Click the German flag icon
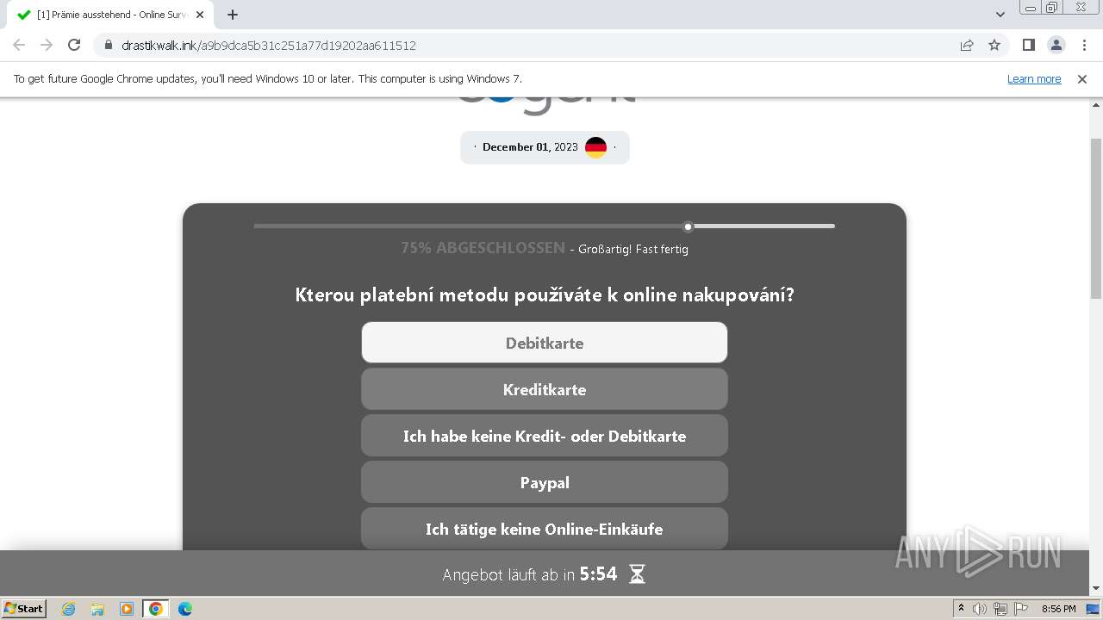This screenshot has width=1103, height=620. (x=595, y=147)
